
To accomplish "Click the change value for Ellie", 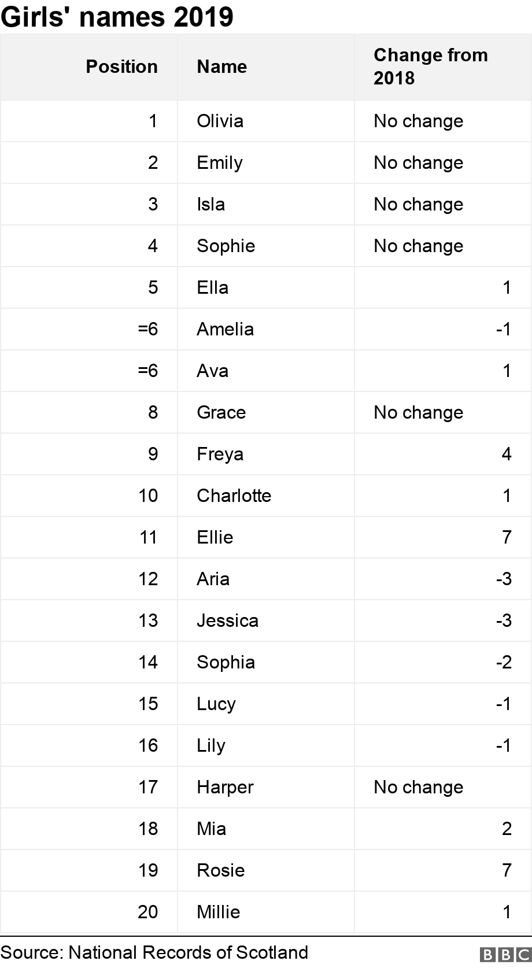I will [x=507, y=537].
